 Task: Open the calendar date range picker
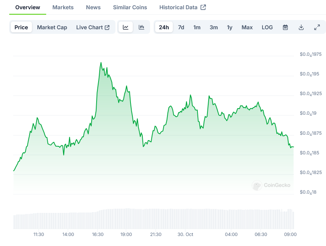[285, 27]
